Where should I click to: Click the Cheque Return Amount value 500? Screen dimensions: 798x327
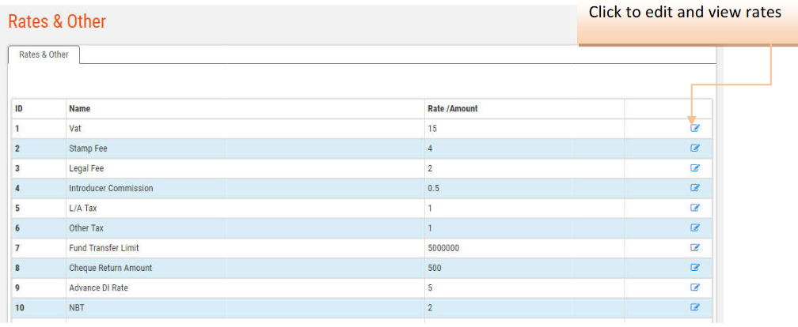coord(434,268)
